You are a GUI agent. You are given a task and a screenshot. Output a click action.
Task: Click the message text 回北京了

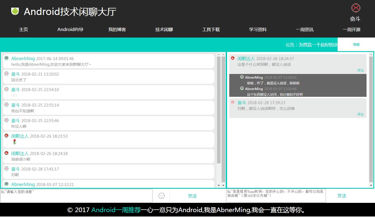tap(19, 80)
